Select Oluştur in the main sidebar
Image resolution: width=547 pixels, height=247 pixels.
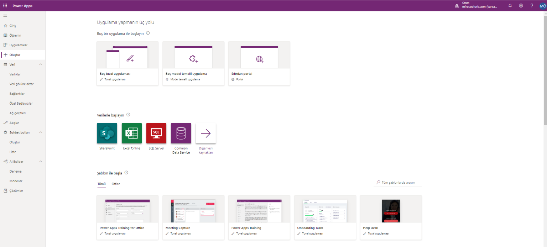[x=23, y=55]
